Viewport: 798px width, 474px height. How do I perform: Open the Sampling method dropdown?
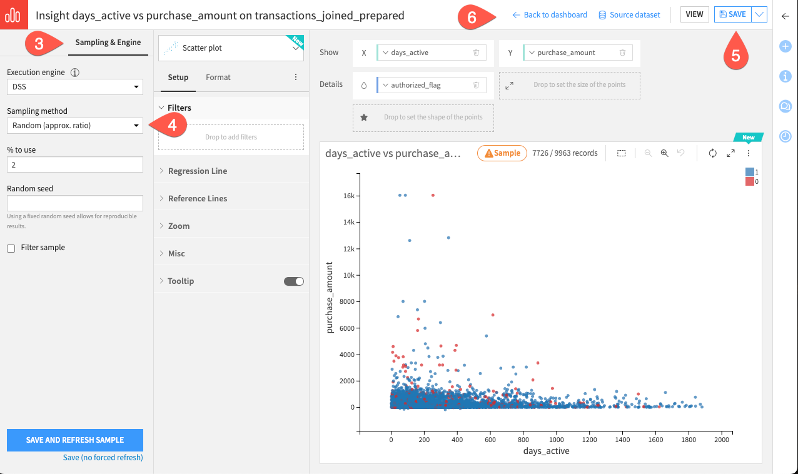click(75, 126)
